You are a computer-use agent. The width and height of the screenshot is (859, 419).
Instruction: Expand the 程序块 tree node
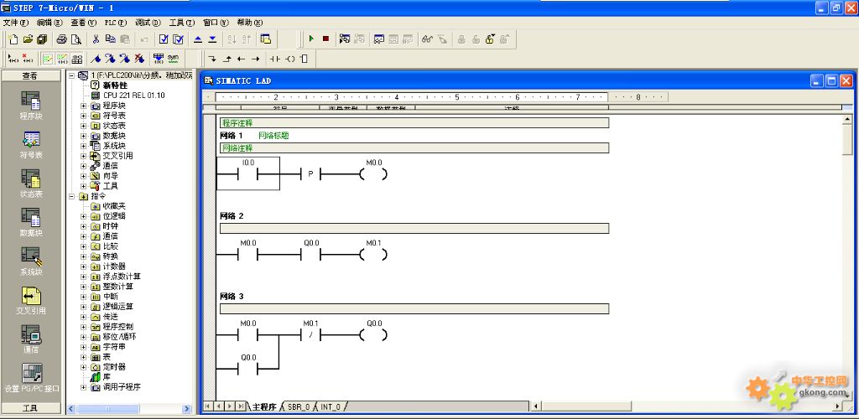click(x=84, y=106)
